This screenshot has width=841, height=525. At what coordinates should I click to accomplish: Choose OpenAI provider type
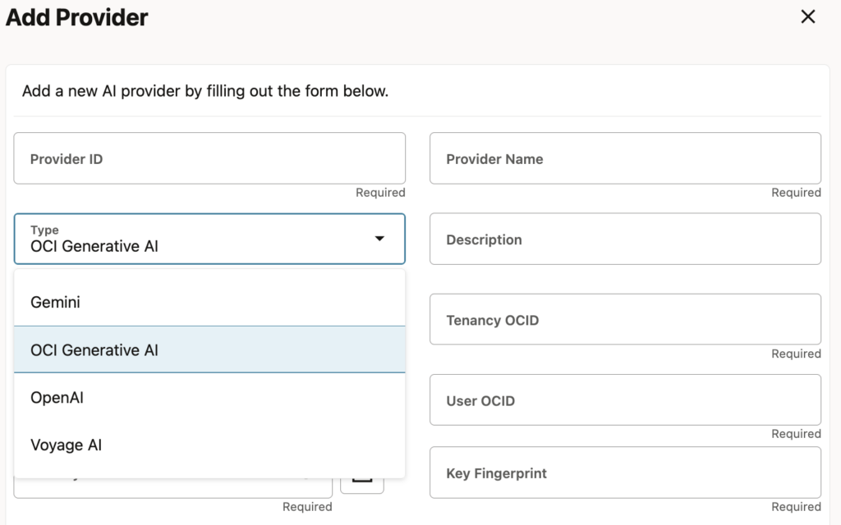coord(209,398)
